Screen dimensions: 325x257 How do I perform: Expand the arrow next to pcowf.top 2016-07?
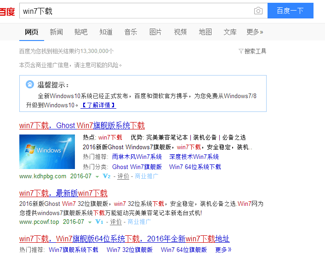coord(90,222)
